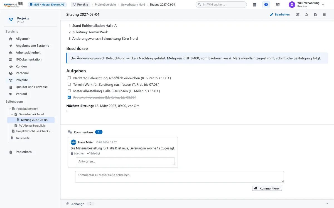Screen dimensions: 334x208
Task: Click the blue help question-mark icon
Action: click(x=266, y=5)
